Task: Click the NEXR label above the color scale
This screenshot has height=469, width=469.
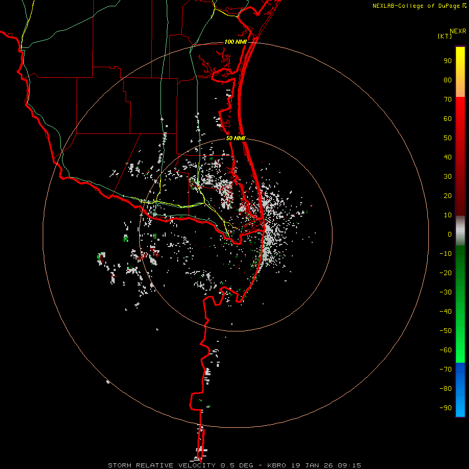Action: [x=458, y=31]
